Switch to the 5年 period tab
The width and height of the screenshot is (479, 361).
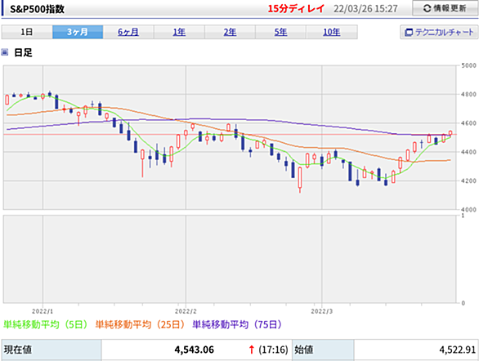[280, 32]
